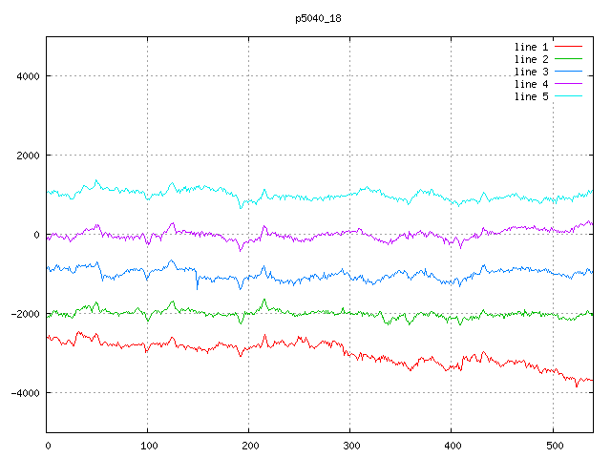The width and height of the screenshot is (611, 458).
Task: Click the 100 x-axis tick label
Action: pyautogui.click(x=148, y=445)
